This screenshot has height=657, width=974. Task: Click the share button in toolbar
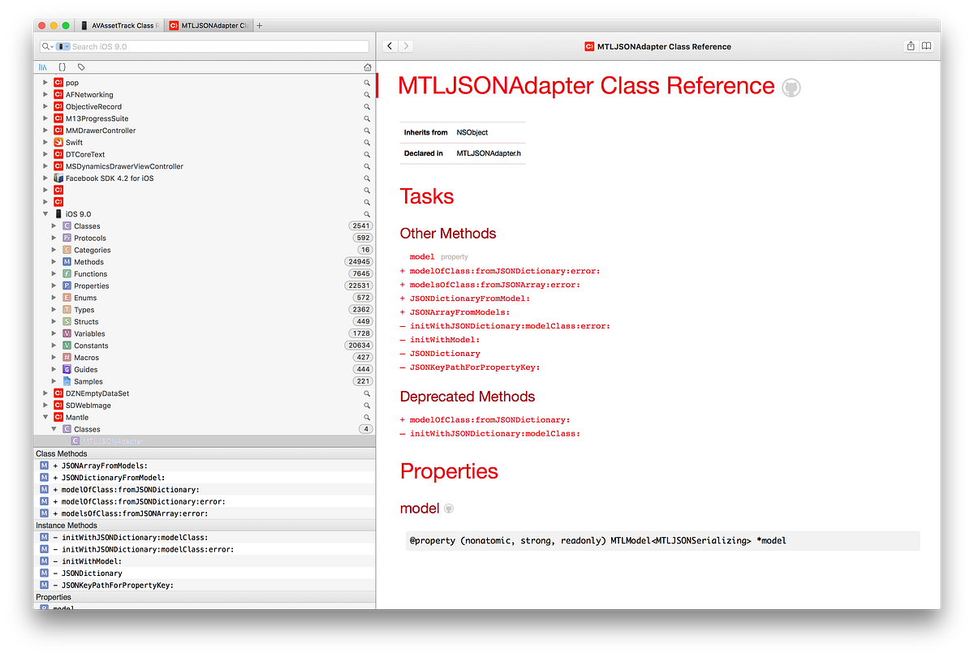pyautogui.click(x=911, y=46)
